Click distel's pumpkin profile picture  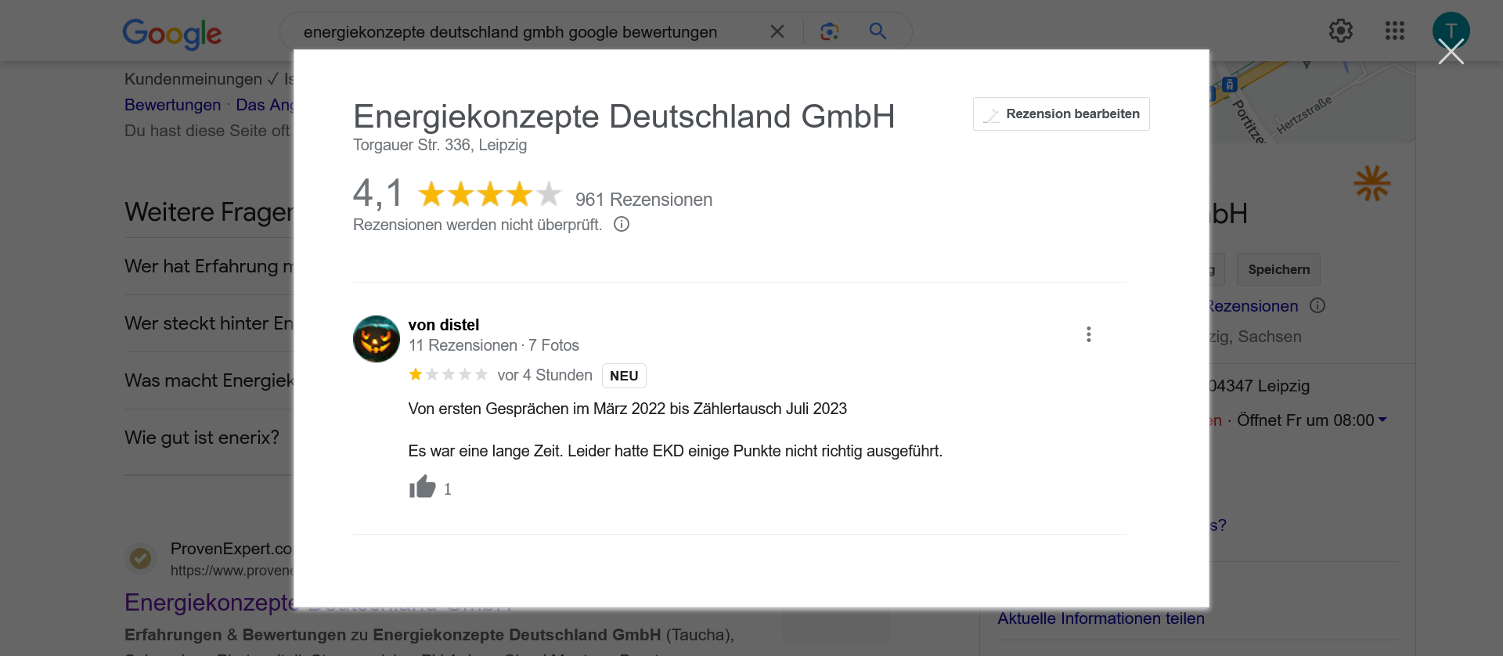[377, 339]
